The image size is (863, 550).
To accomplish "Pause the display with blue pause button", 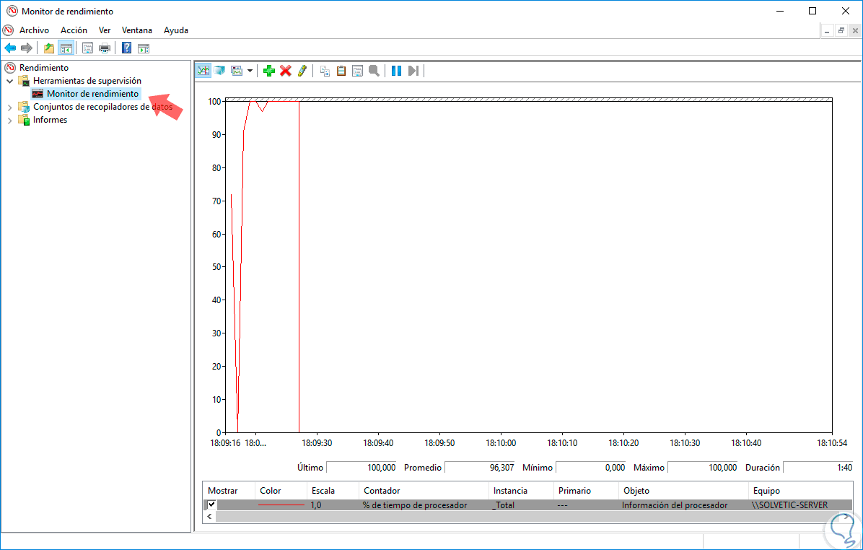I will (x=396, y=71).
